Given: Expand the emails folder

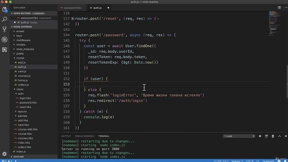Looking at the screenshot, I should pos(20,31).
